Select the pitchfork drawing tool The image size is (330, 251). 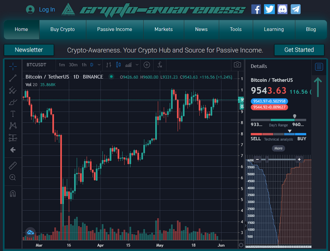[13, 90]
